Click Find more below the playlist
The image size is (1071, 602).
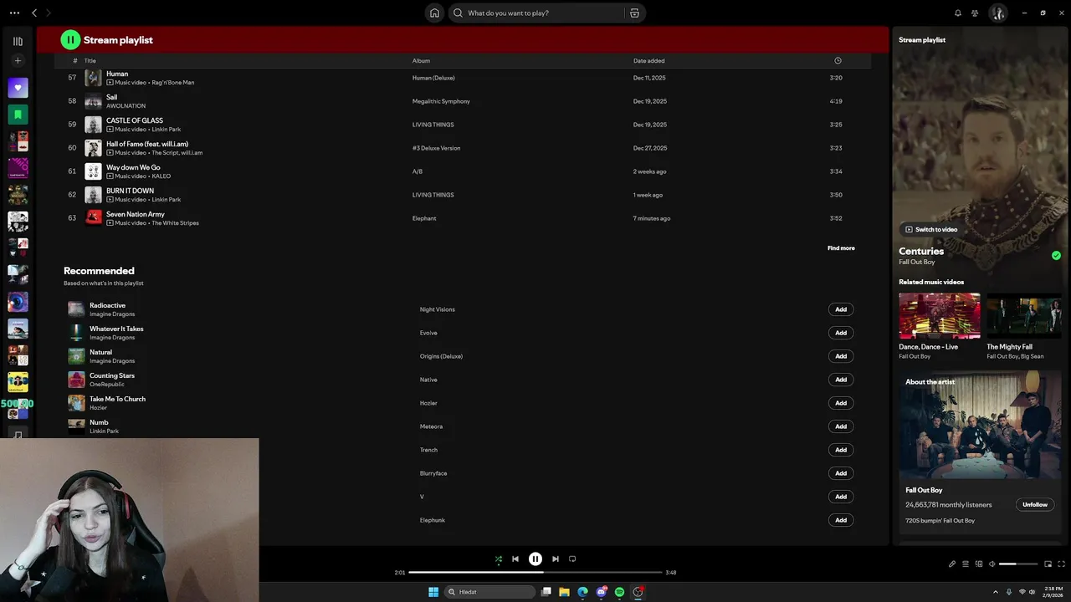tap(841, 248)
